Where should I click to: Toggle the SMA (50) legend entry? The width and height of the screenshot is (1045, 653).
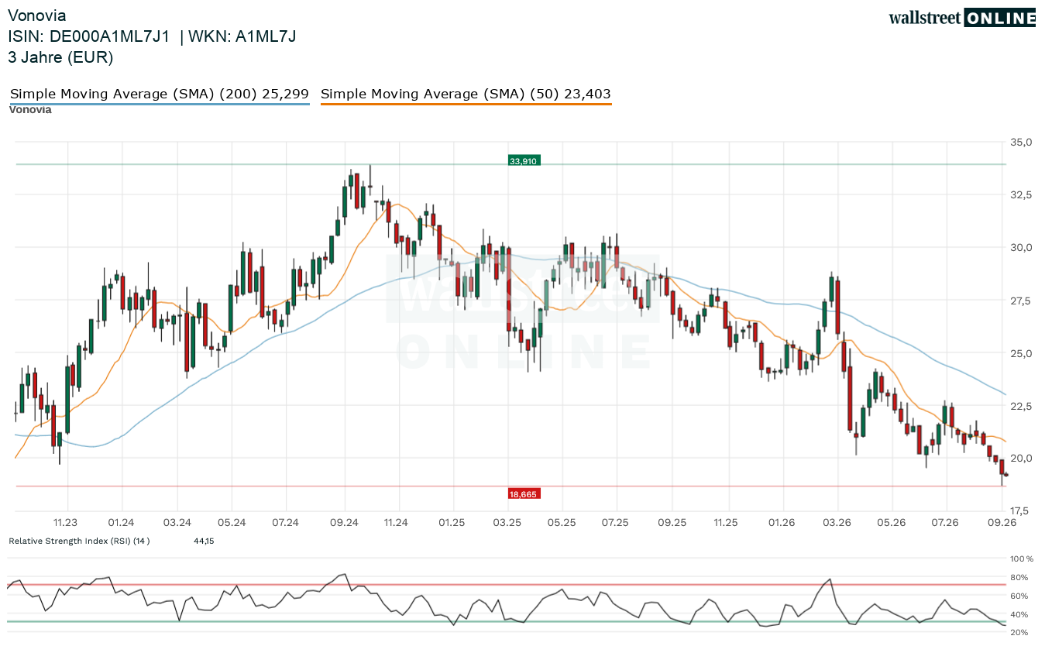click(x=466, y=95)
